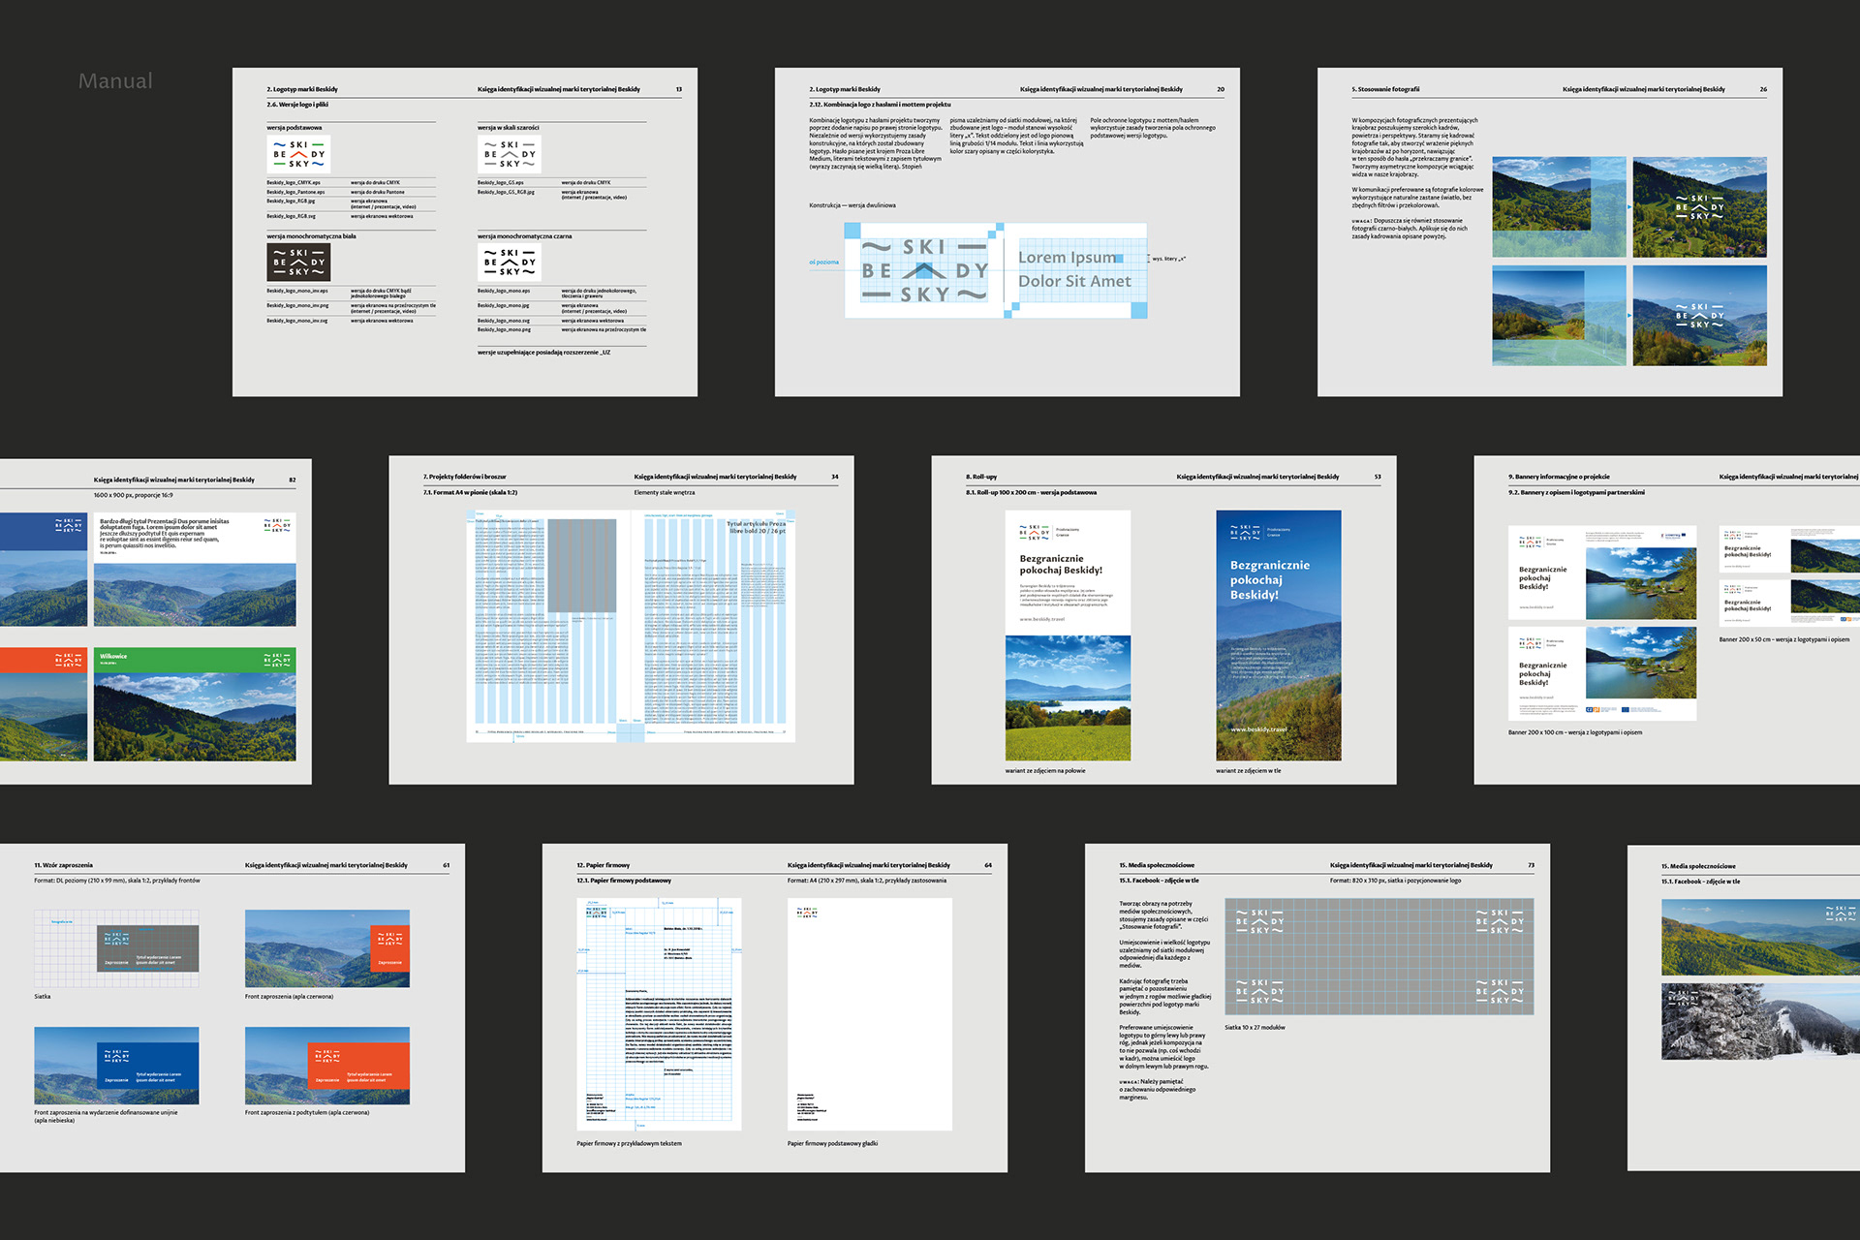Select the blue roll-up with full background photo
1860x1240 pixels.
click(1279, 635)
